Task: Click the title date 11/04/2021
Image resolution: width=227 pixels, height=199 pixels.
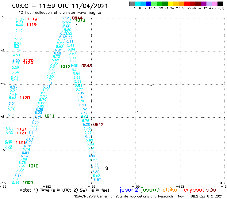Action: point(90,6)
